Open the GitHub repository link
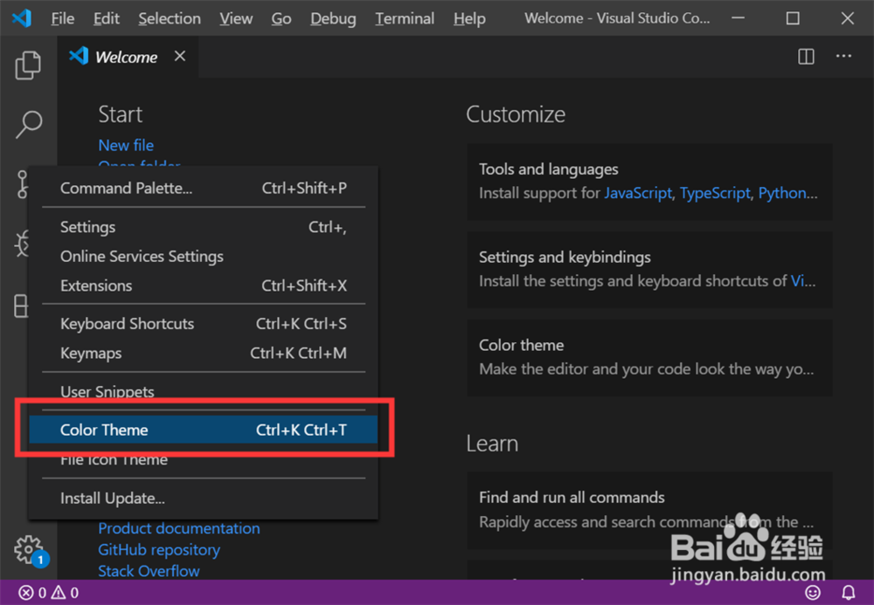This screenshot has height=605, width=874. [159, 549]
